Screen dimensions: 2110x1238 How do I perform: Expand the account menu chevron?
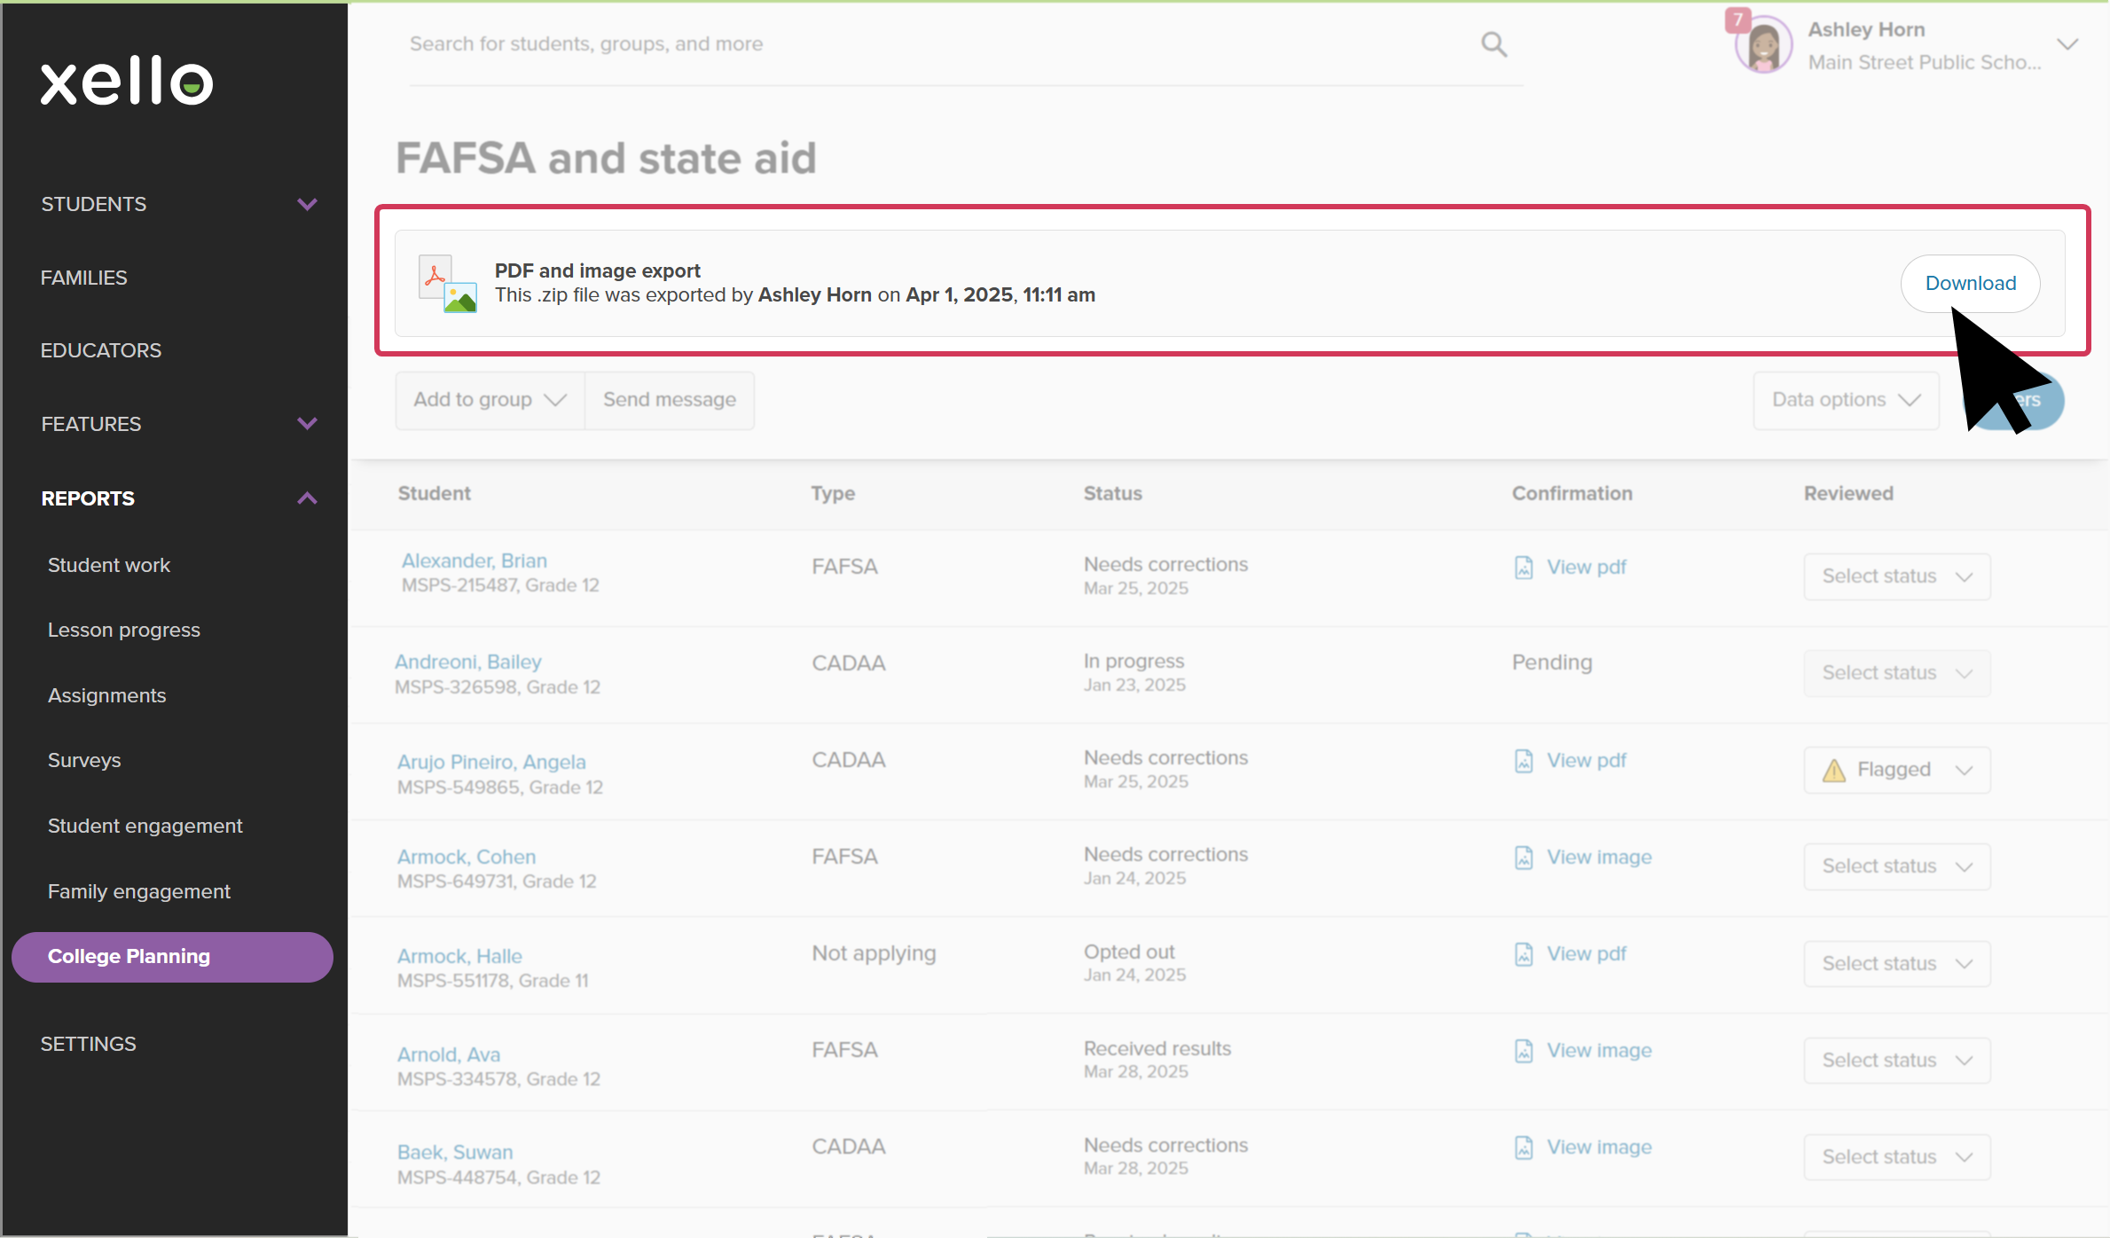pyautogui.click(x=2067, y=44)
